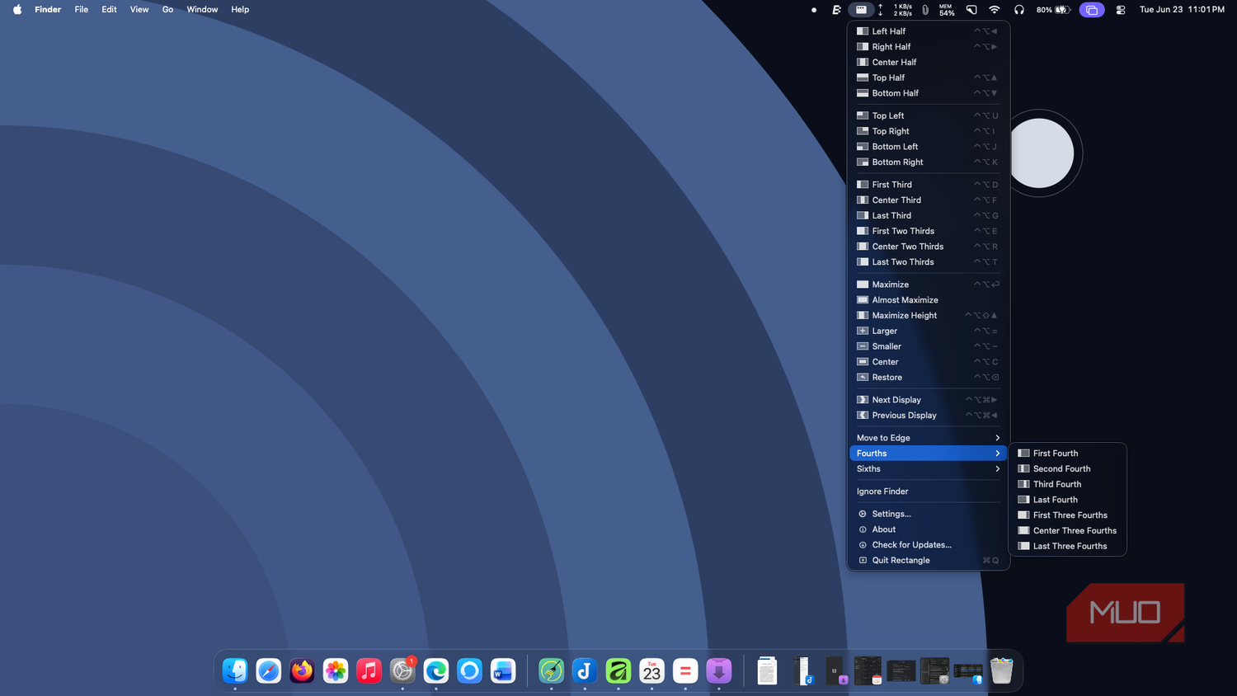
Task: Expand the Move to Edge submenu
Action: (x=929, y=438)
